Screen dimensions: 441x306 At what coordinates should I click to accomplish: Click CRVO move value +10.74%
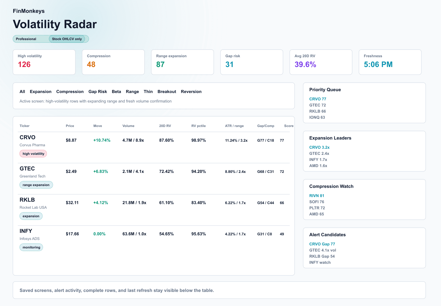click(x=102, y=140)
